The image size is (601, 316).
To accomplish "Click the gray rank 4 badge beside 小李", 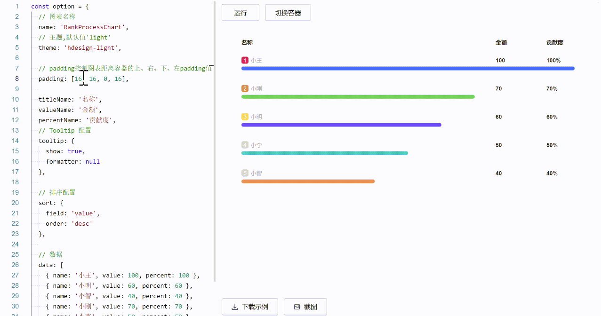I will (244, 145).
